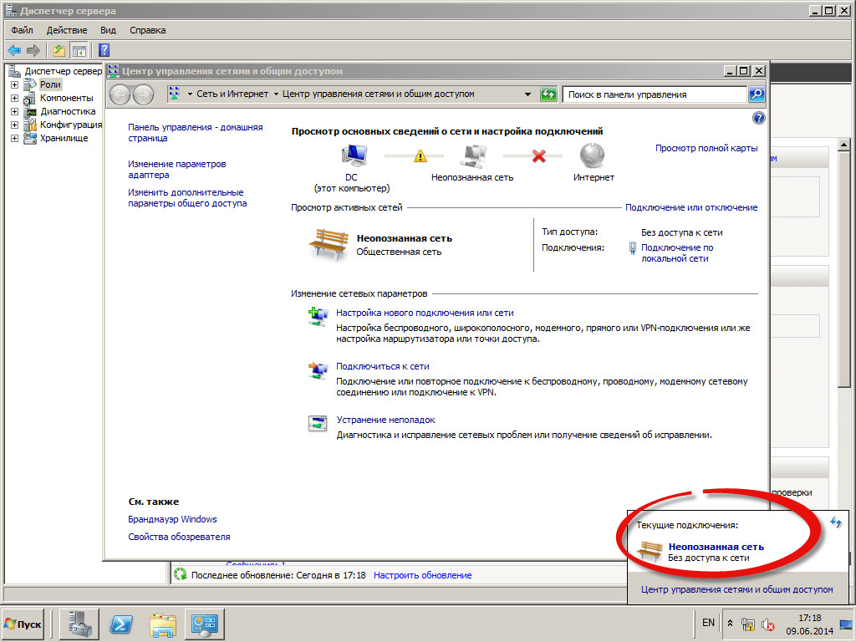This screenshot has height=642, width=856.
Task: Click the Server Manager Help toolbar icon
Action: [x=104, y=50]
